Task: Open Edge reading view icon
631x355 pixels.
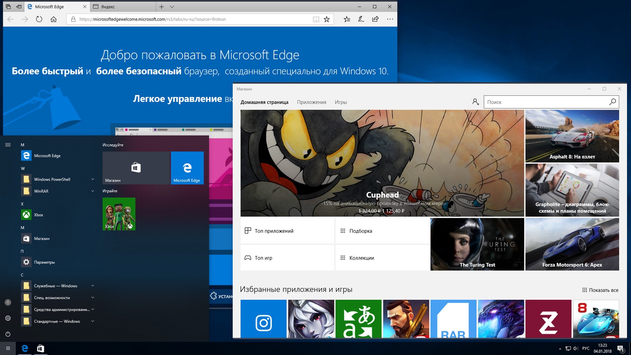Action: 316,19
